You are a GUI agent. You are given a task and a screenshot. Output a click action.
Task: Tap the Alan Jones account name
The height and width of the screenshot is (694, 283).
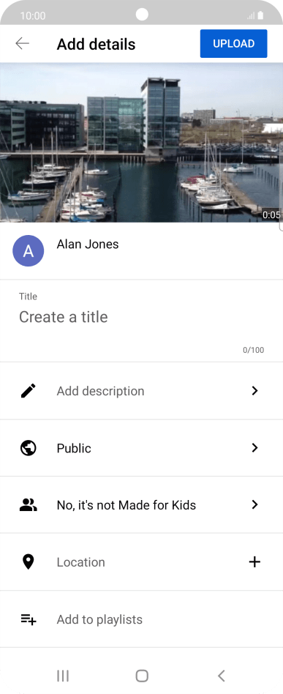coord(88,244)
